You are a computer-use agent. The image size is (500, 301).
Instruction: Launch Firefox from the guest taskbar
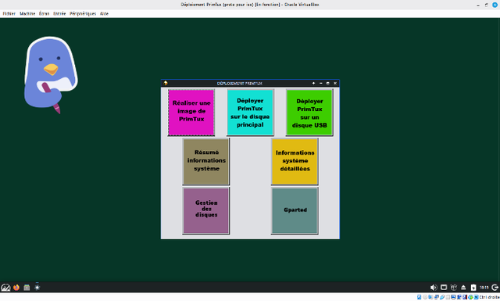(x=16, y=287)
